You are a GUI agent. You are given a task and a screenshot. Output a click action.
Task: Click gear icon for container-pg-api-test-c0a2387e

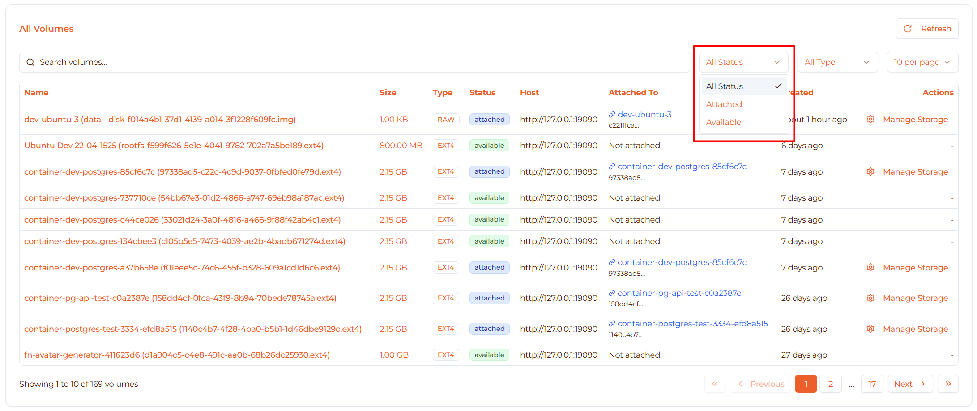[870, 298]
